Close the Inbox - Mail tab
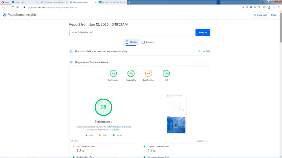Screen dimensions: 282x158 point(37,2)
